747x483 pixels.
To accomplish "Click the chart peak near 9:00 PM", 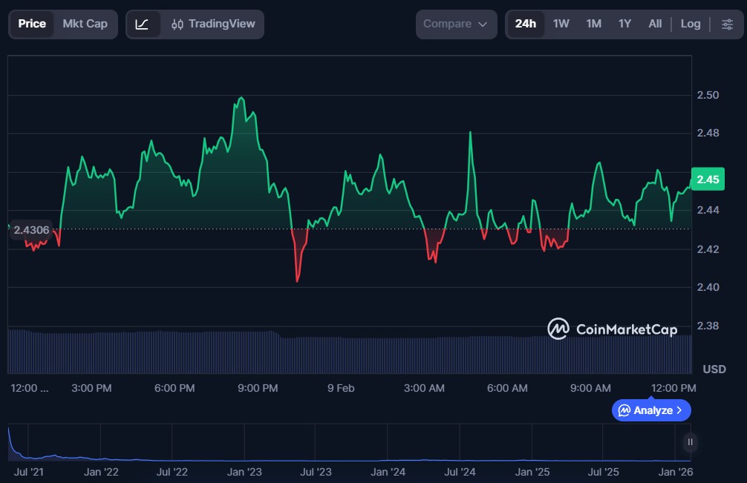I will 240,98.
